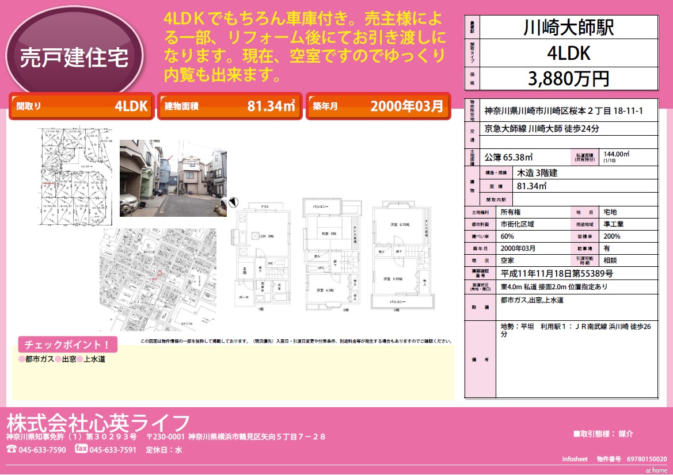Select the 間取り 4LDK orange badge
The width and height of the screenshot is (673, 475).
click(x=81, y=106)
